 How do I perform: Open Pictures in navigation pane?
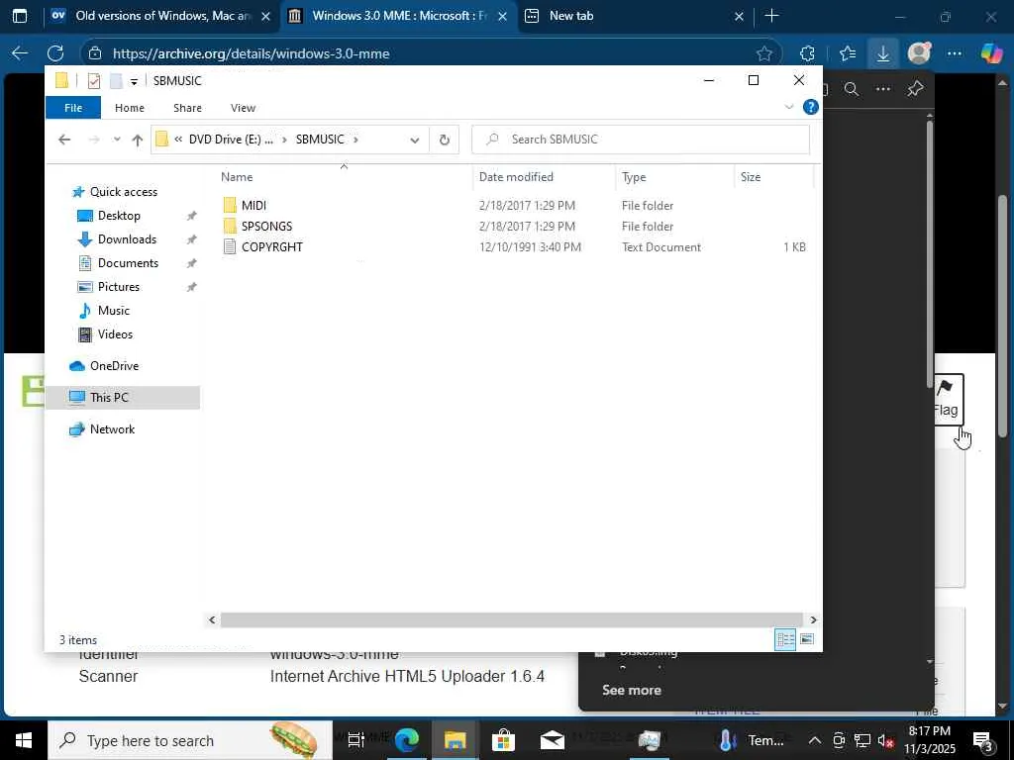(x=119, y=287)
